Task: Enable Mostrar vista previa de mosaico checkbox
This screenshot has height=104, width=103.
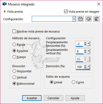Action: (x=14, y=31)
